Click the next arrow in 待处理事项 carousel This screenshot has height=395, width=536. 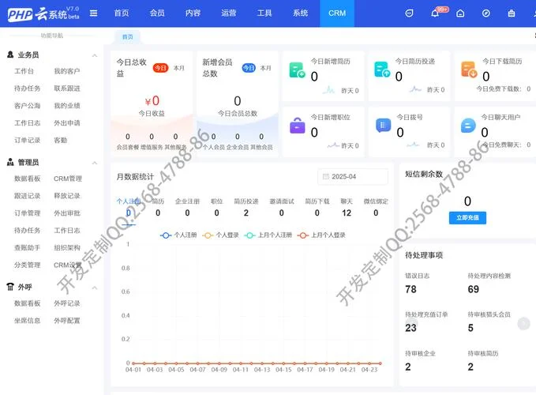click(x=523, y=323)
